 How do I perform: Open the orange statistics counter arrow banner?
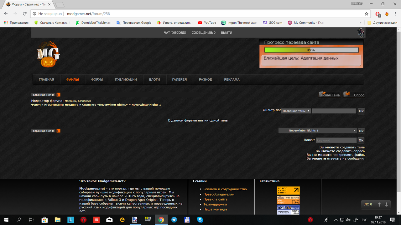[x=288, y=190]
